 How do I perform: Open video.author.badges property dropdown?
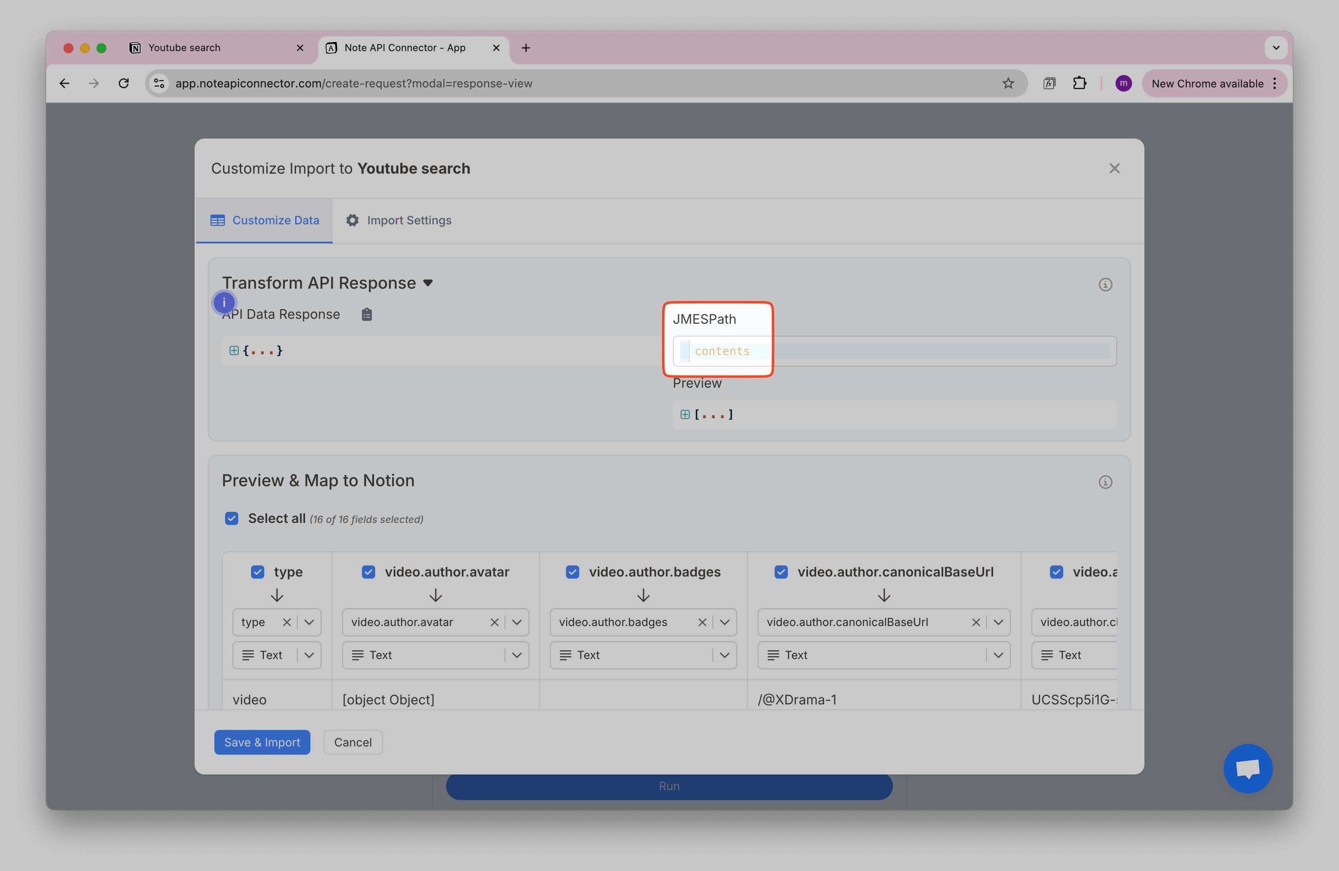click(x=725, y=622)
